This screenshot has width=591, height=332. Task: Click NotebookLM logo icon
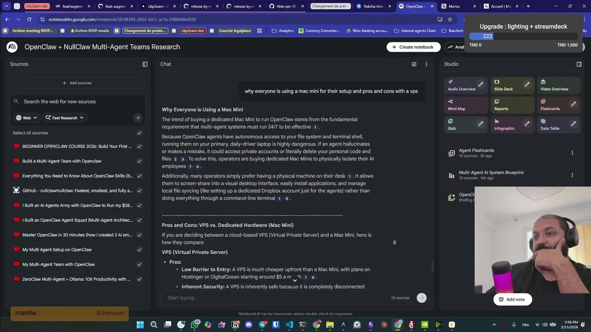pos(12,47)
